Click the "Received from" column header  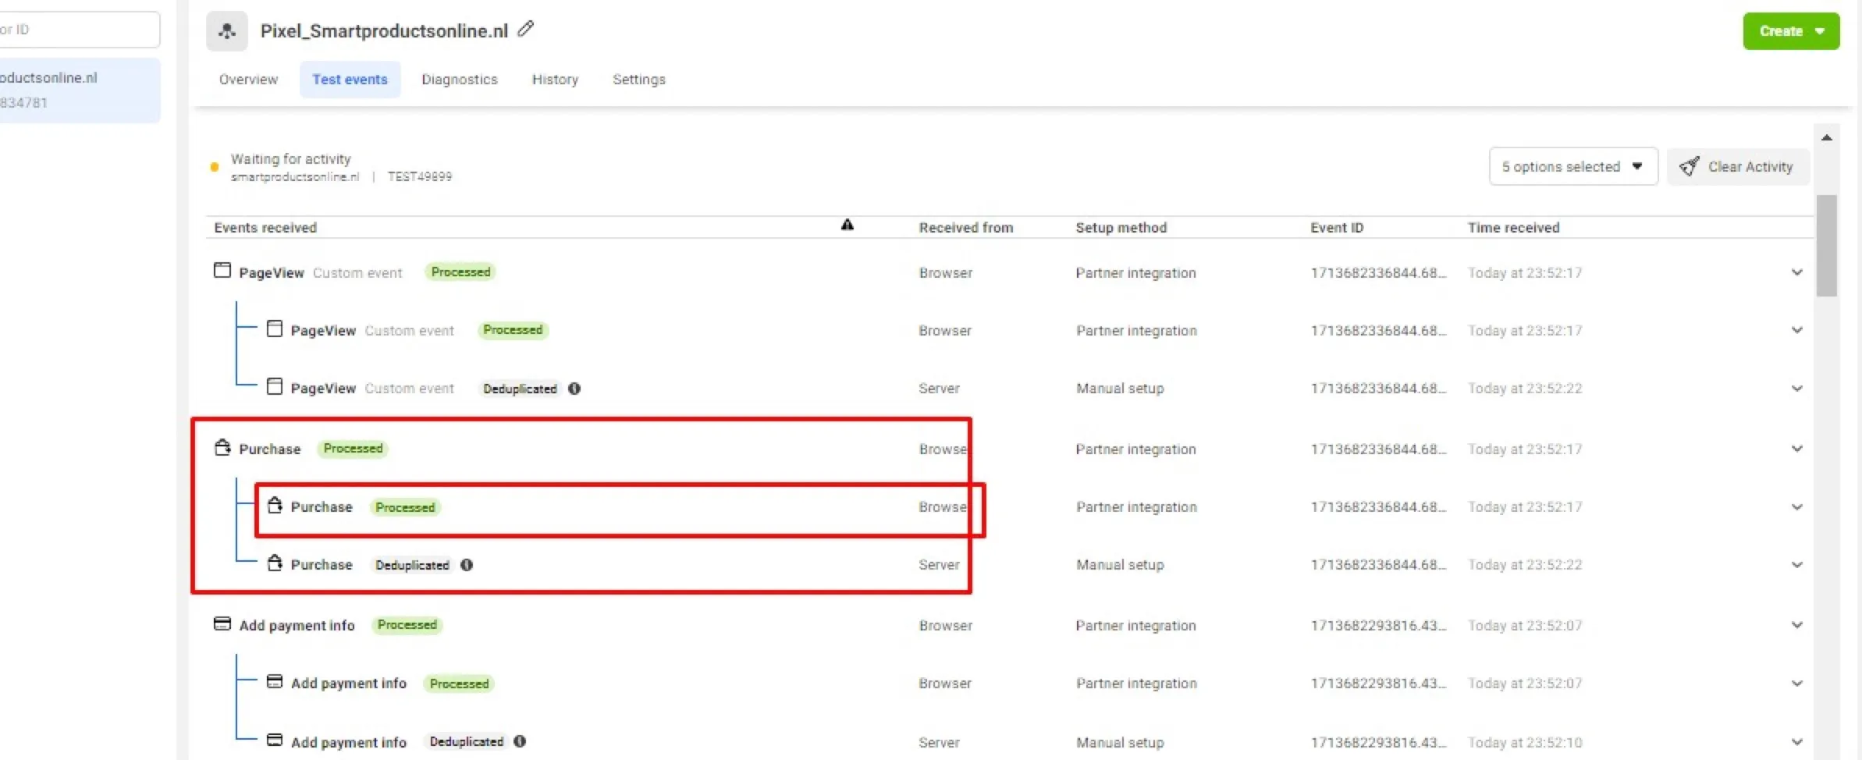coord(966,228)
